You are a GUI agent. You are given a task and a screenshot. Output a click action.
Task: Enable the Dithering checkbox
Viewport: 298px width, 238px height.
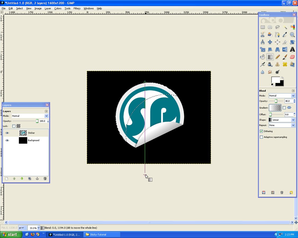click(x=261, y=131)
